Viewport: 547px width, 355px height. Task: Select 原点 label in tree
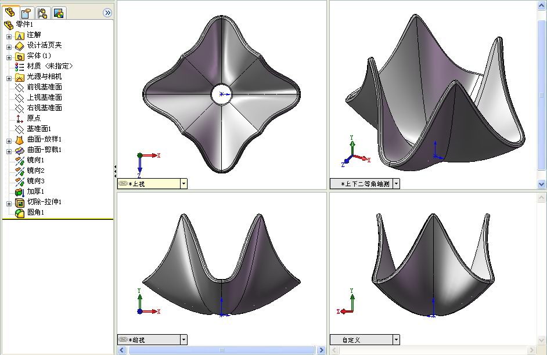click(x=34, y=118)
